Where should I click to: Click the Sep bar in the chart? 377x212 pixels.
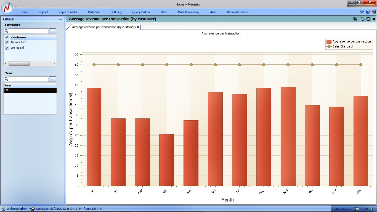(288, 136)
